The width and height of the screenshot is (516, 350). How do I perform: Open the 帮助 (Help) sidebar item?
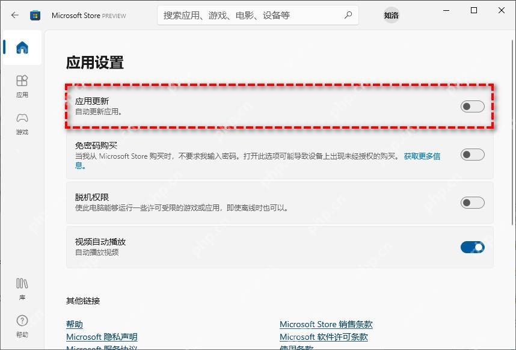click(x=22, y=327)
